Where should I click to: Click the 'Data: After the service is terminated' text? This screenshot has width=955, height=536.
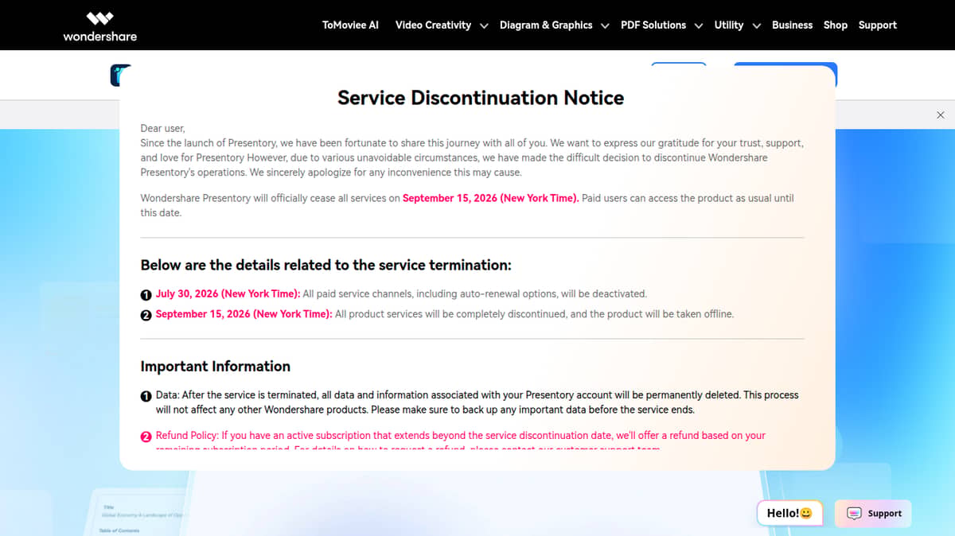click(477, 402)
